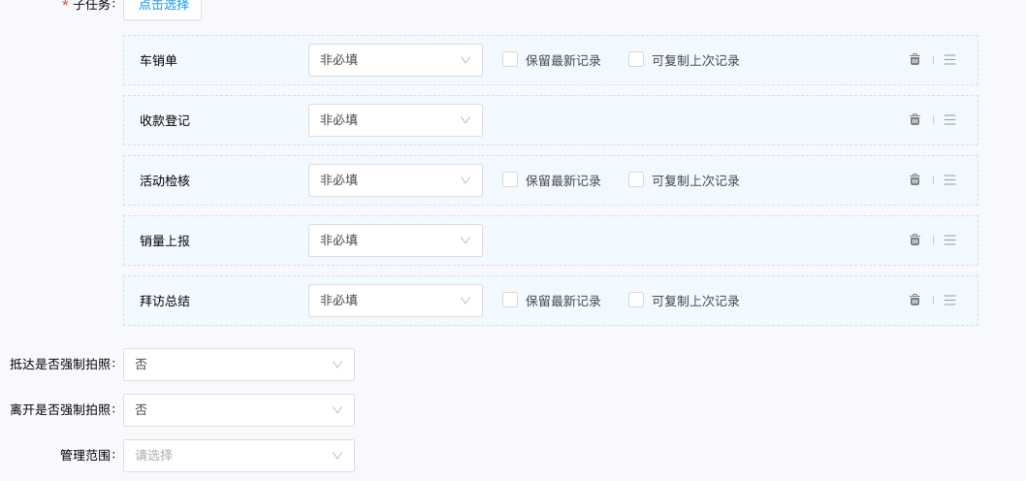The image size is (1026, 481).
Task: Delete the 收款登记 subtask row
Action: pyautogui.click(x=914, y=119)
